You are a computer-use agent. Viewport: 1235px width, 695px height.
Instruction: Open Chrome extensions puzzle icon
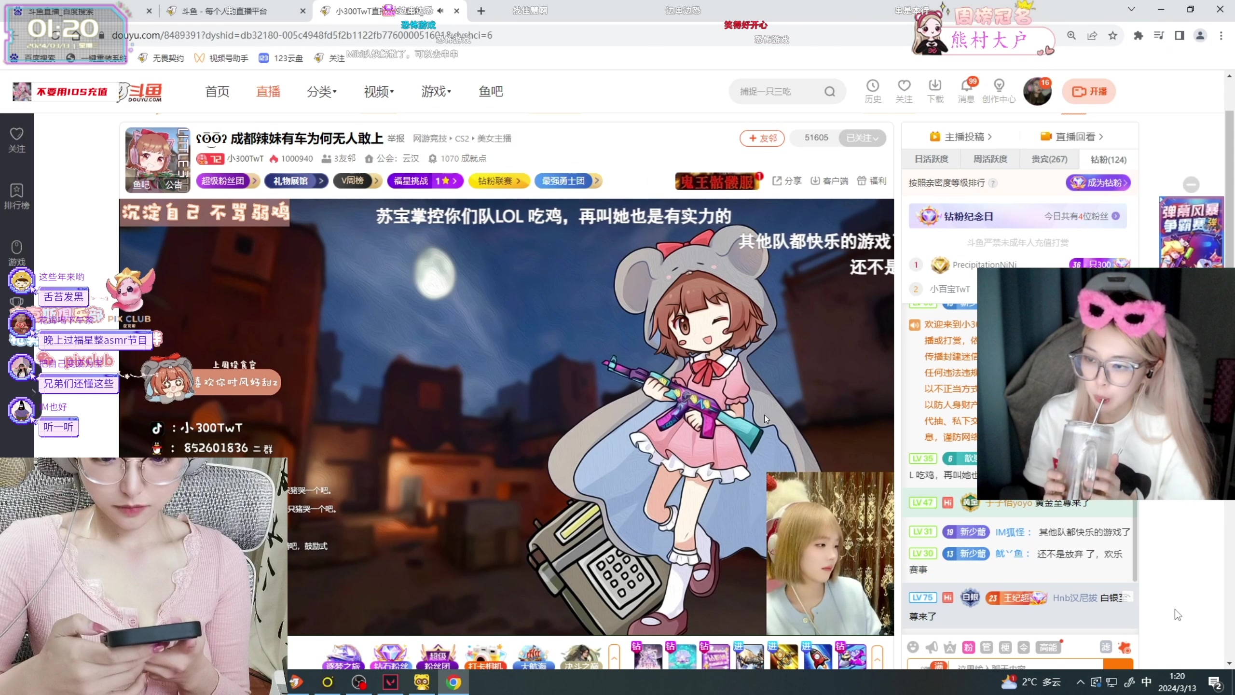pos(1139,35)
